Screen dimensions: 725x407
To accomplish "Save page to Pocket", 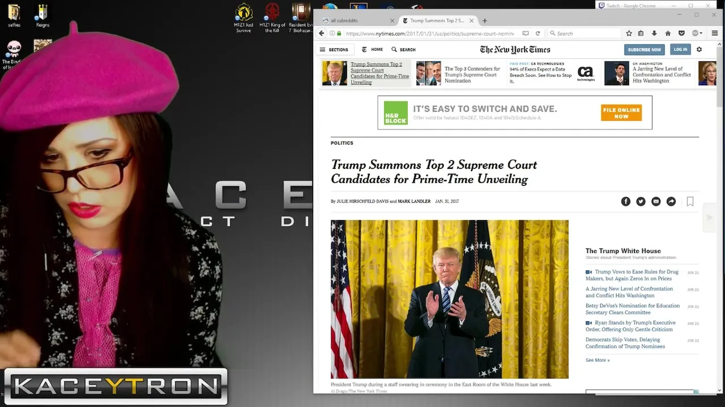I will 681,33.
